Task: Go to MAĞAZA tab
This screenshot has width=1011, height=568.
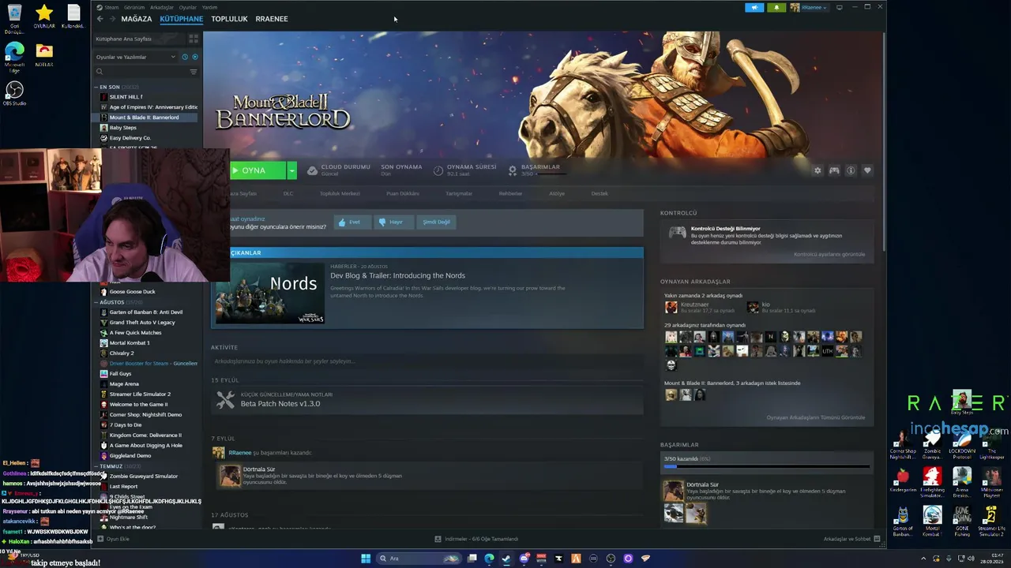Action: click(x=136, y=19)
